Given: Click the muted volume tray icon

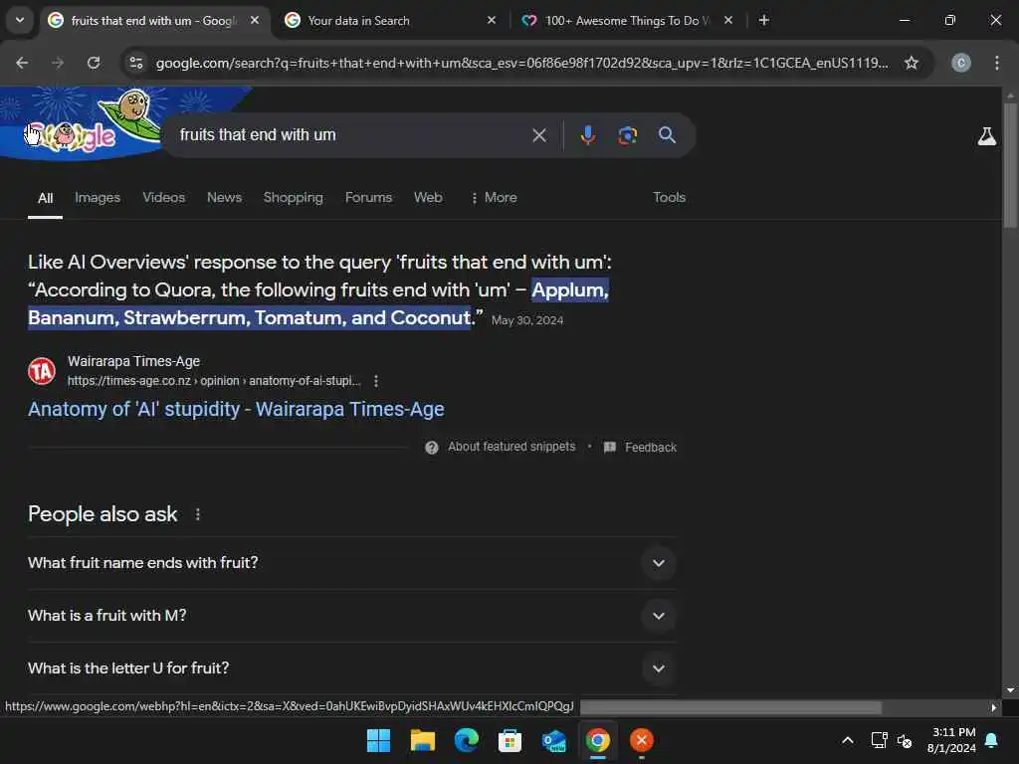Looking at the screenshot, I should pos(905,740).
